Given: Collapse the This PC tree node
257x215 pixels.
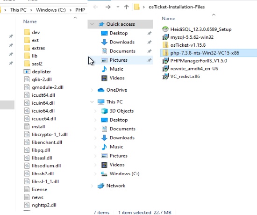Looking at the screenshot, I should (92, 102).
